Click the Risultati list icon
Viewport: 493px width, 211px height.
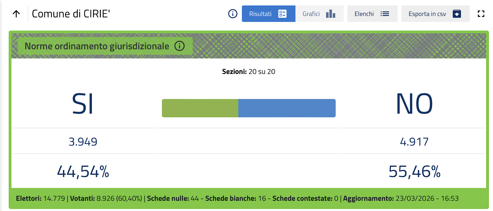tap(282, 14)
